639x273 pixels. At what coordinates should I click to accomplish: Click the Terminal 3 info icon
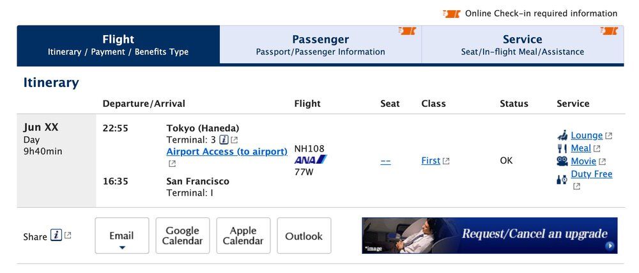coord(224,139)
